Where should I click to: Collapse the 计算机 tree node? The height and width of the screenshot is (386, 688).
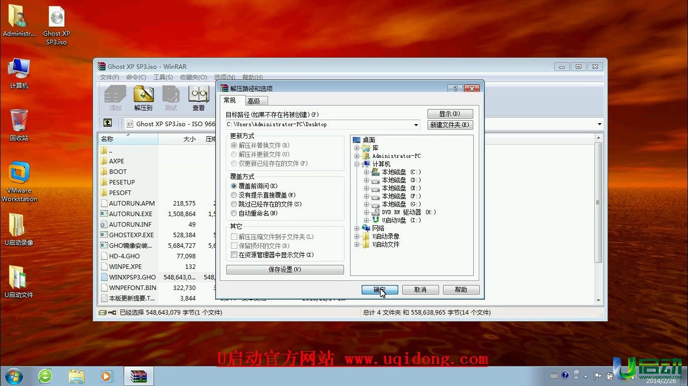pyautogui.click(x=357, y=164)
